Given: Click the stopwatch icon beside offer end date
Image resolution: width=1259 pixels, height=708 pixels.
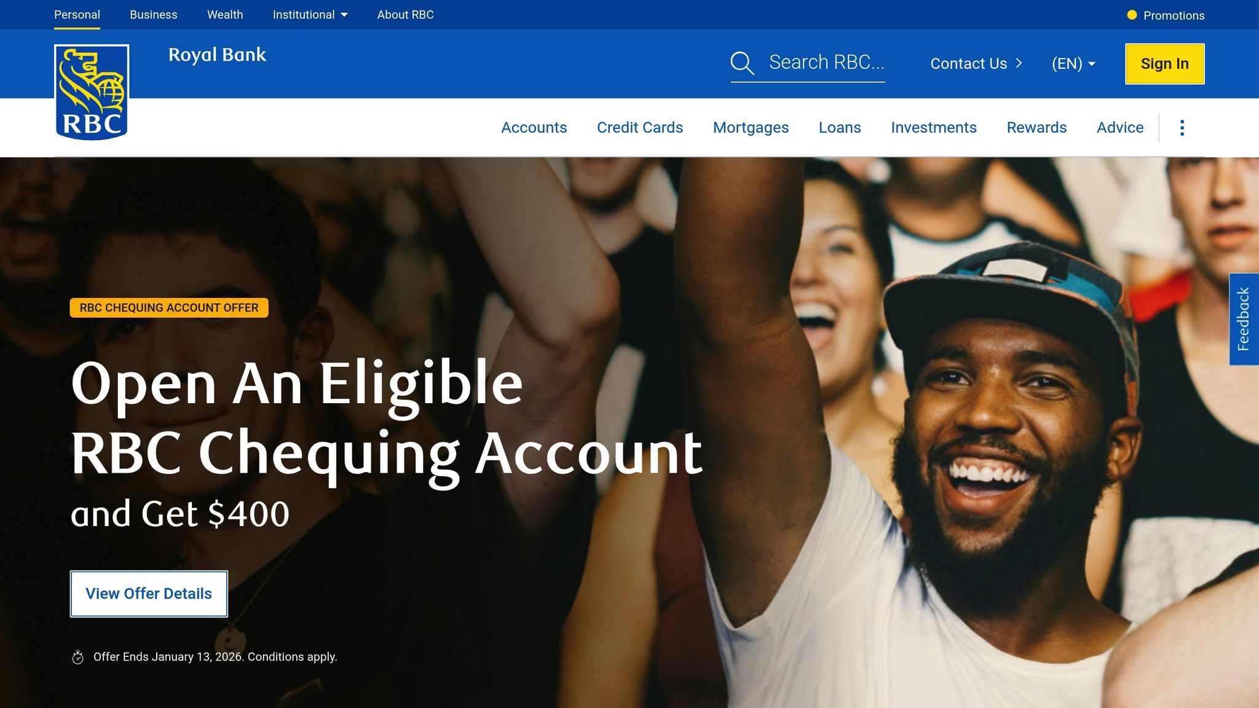Looking at the screenshot, I should pyautogui.click(x=77, y=657).
